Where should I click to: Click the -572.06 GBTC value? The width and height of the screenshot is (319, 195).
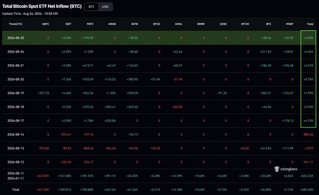(x=44, y=148)
